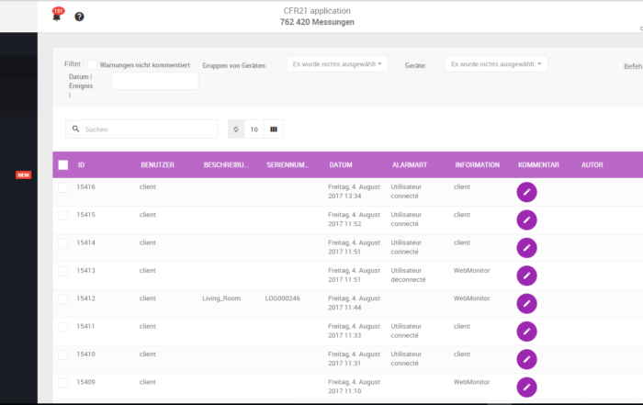The image size is (643, 405).
Task: Sort table by ALARMART column
Action: [x=410, y=164]
